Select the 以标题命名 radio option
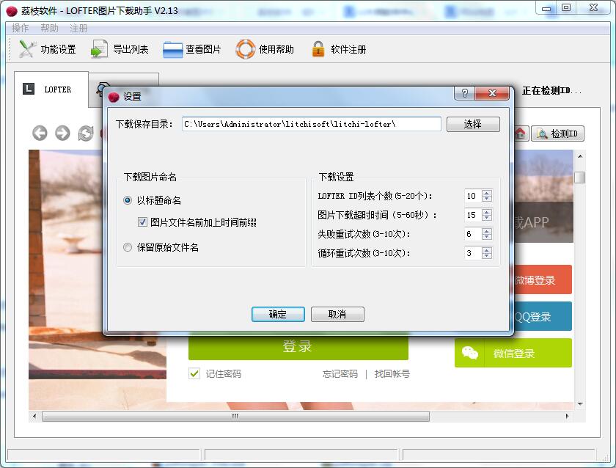The image size is (616, 468). [x=152, y=200]
